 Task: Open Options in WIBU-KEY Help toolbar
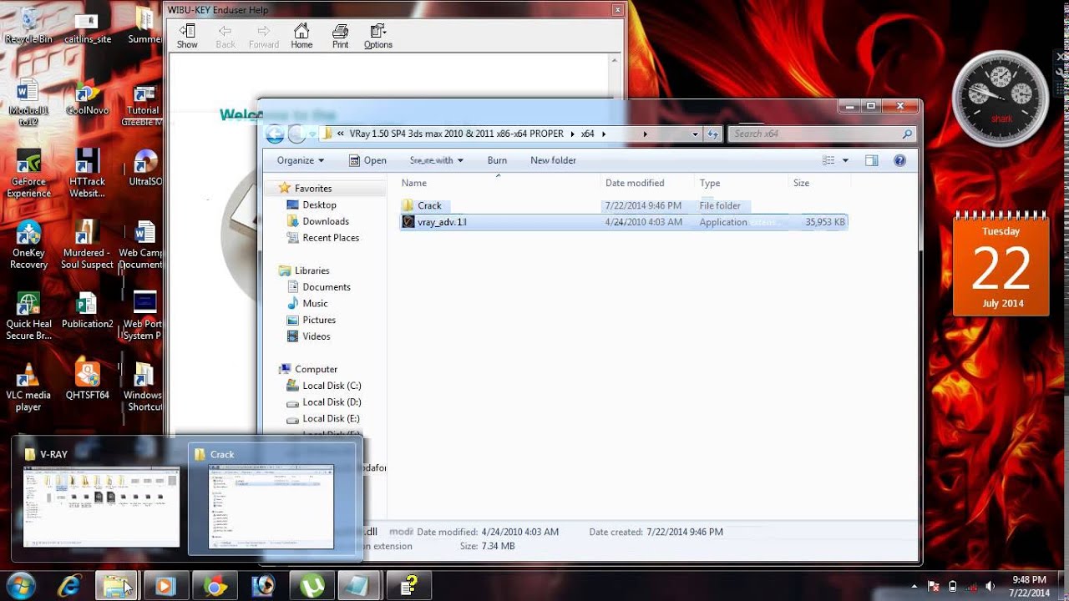point(377,36)
